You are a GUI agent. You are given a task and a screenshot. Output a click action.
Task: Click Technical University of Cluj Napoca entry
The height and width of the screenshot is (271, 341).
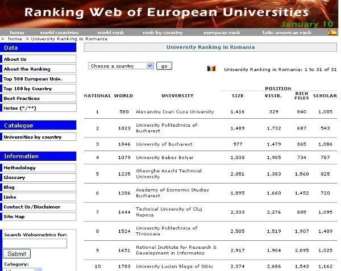pos(169,212)
